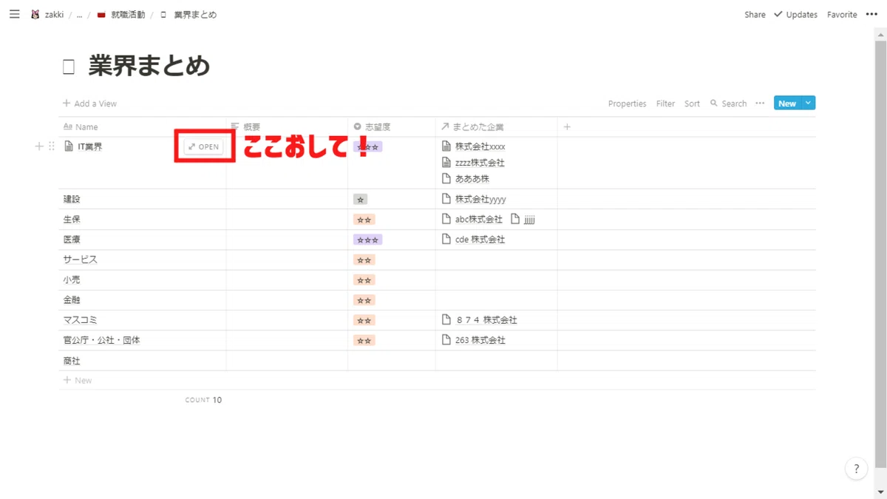The height and width of the screenshot is (499, 887).
Task: Expand the New button dropdown arrow
Action: (x=808, y=103)
